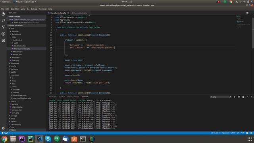
Task: Open web.php in routes folder
Action: click(x=15, y=113)
